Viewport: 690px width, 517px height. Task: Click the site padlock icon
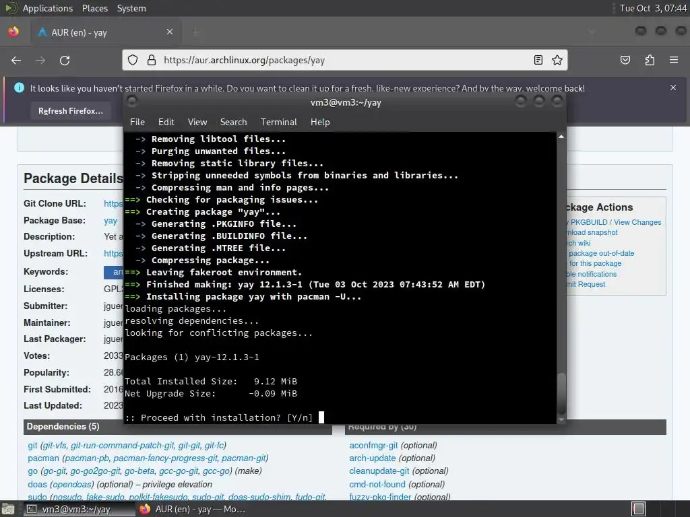tap(152, 60)
